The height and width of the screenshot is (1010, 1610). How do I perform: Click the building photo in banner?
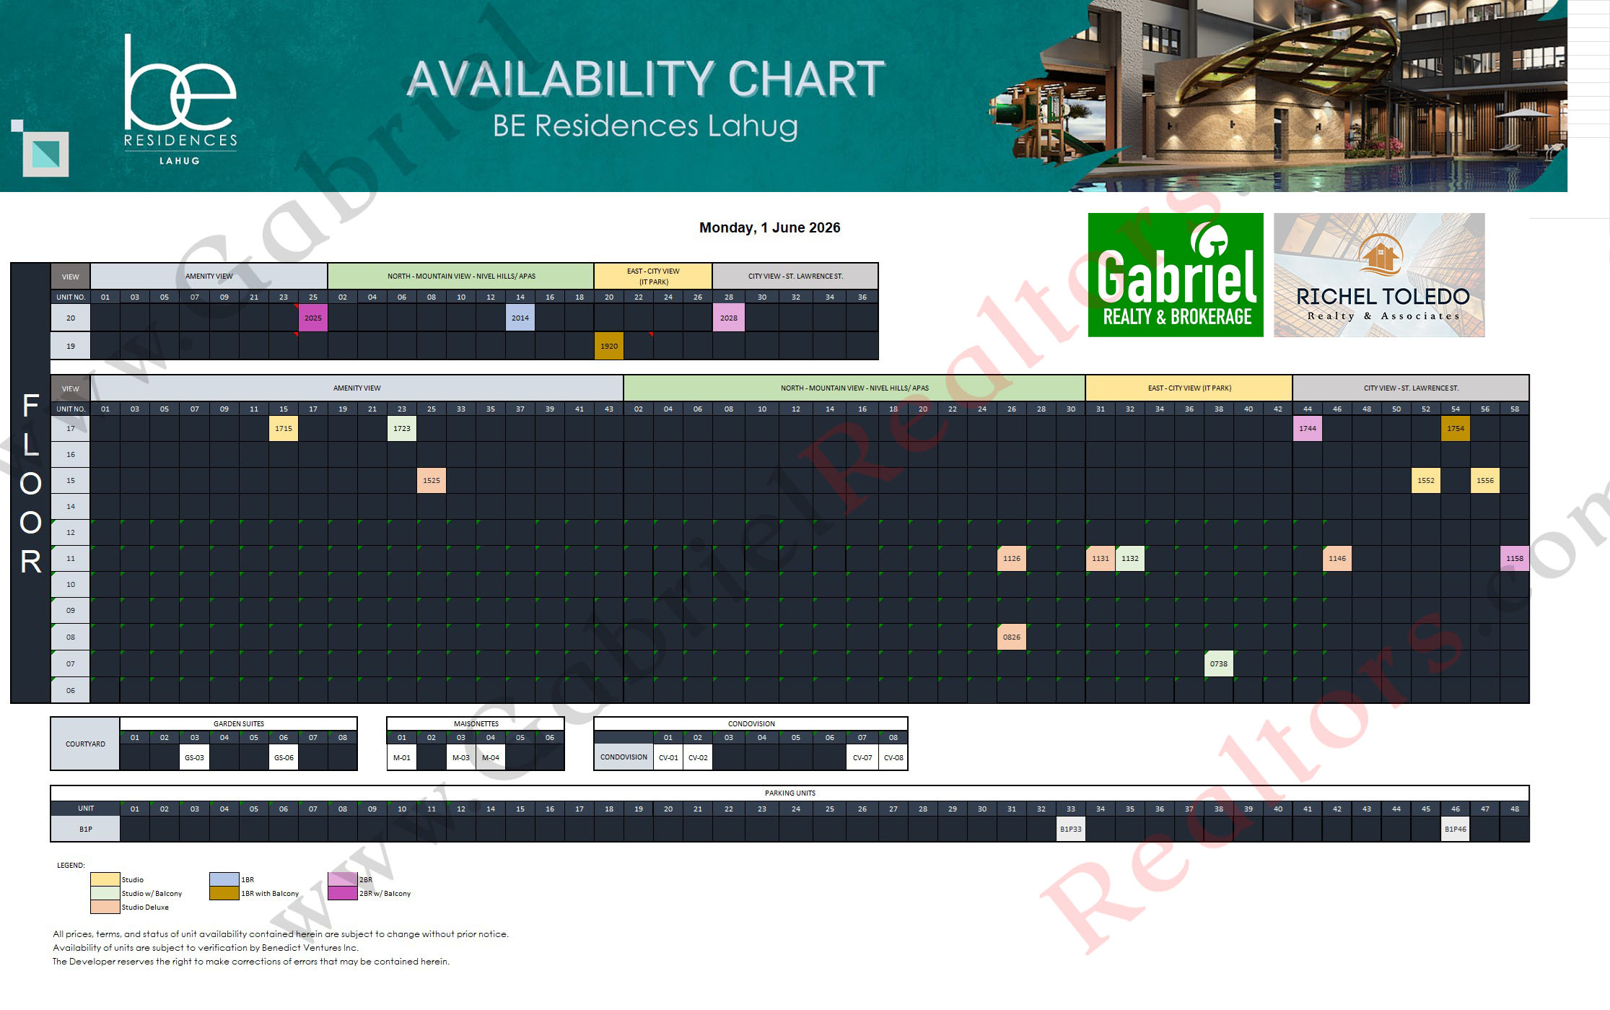click(x=1277, y=95)
